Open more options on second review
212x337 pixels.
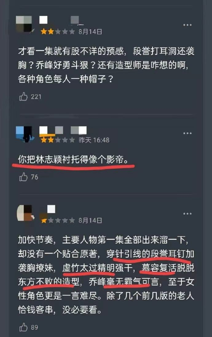pyautogui.click(x=187, y=133)
